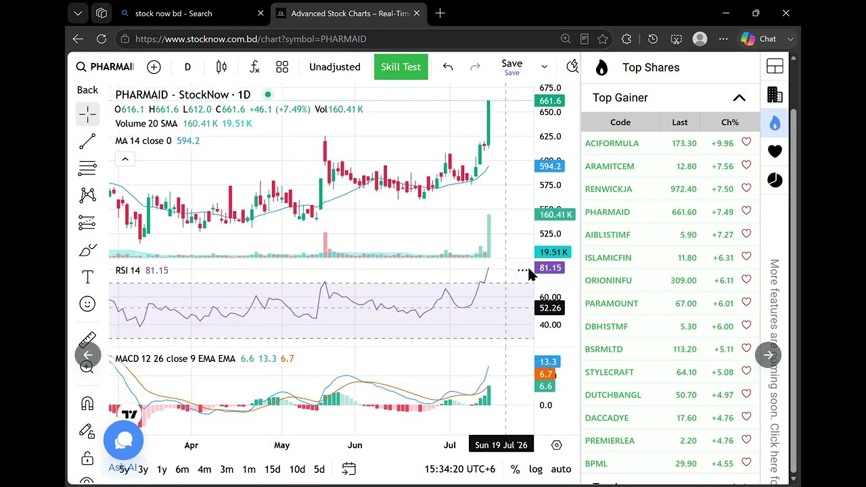Open the support chat bubble

123,440
